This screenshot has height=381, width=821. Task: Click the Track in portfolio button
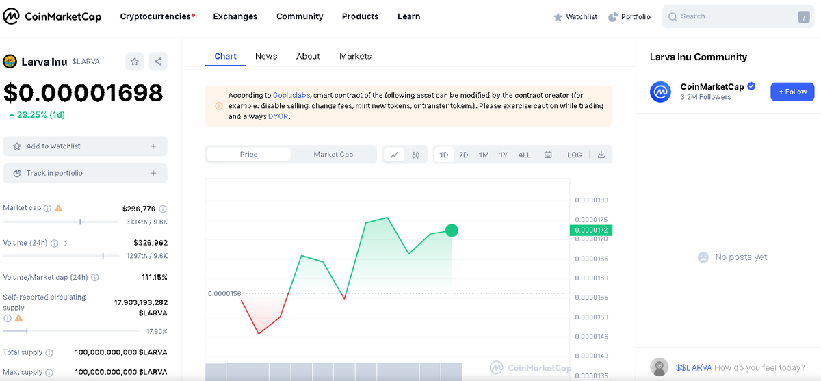click(85, 173)
